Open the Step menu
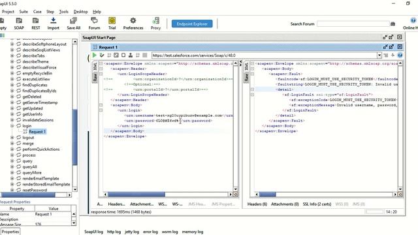418x235 pixels. [x=50, y=12]
